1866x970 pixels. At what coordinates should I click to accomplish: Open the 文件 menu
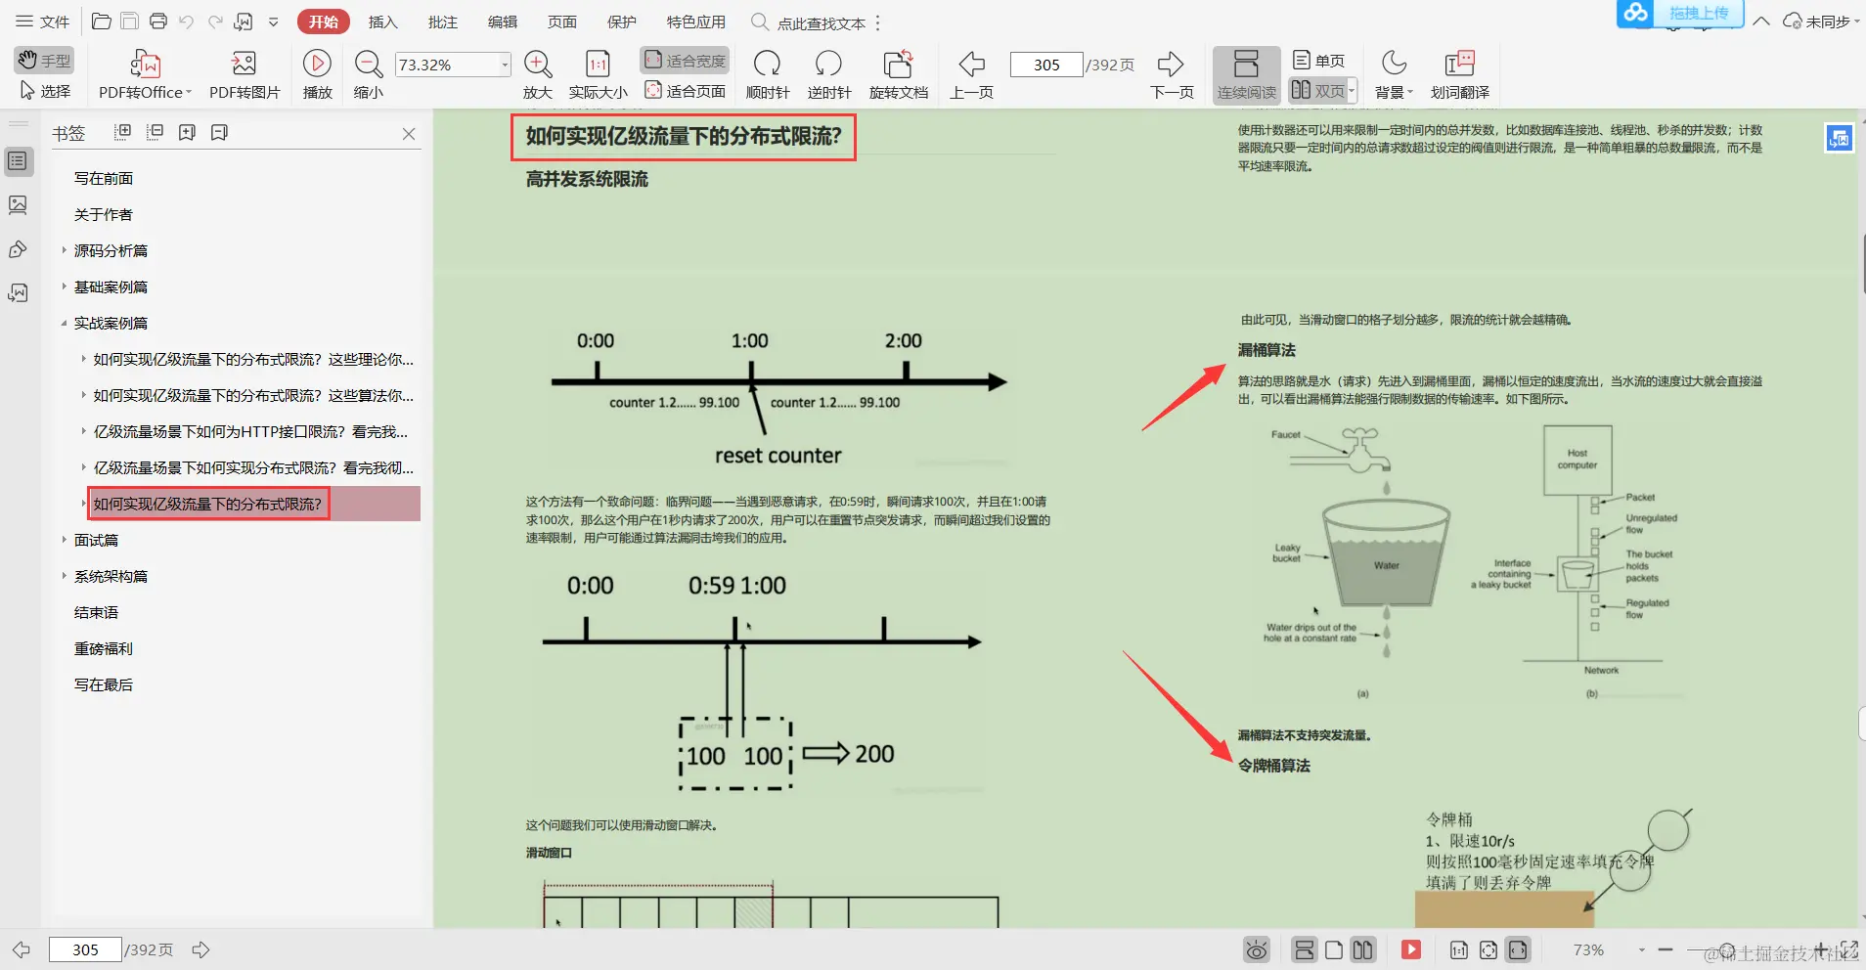click(x=42, y=22)
